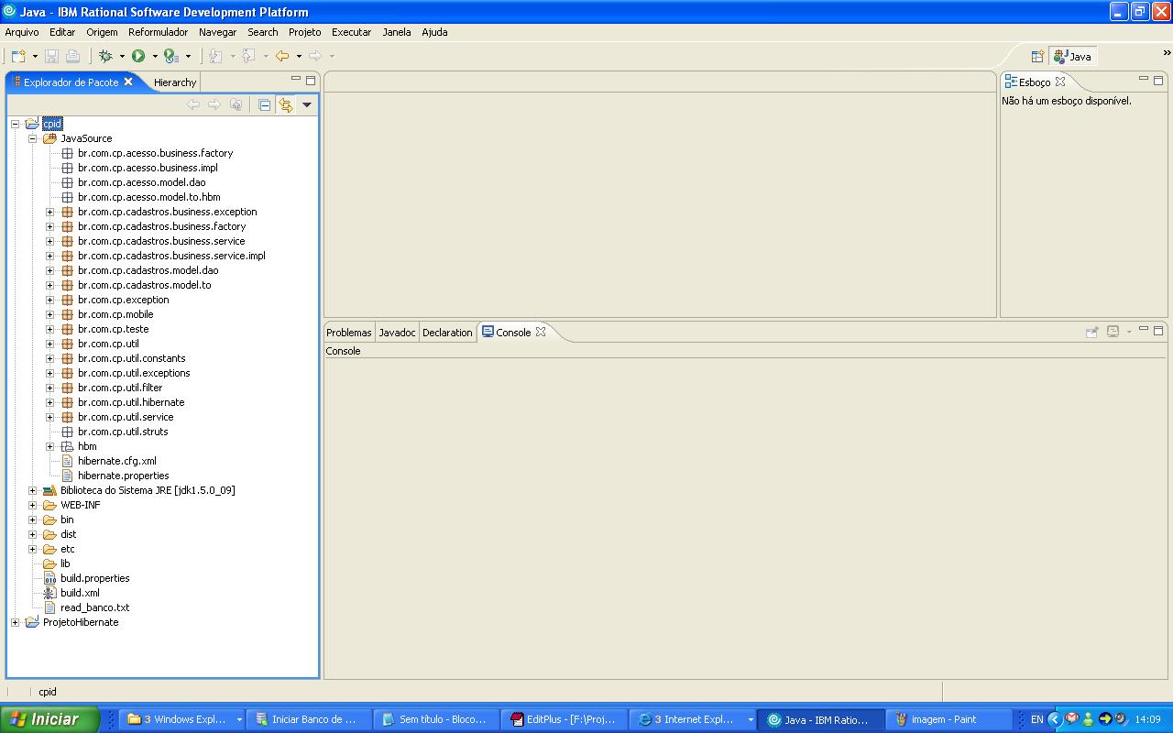Image resolution: width=1173 pixels, height=733 pixels.
Task: Close the Esboço outline view
Action: click(x=1060, y=82)
